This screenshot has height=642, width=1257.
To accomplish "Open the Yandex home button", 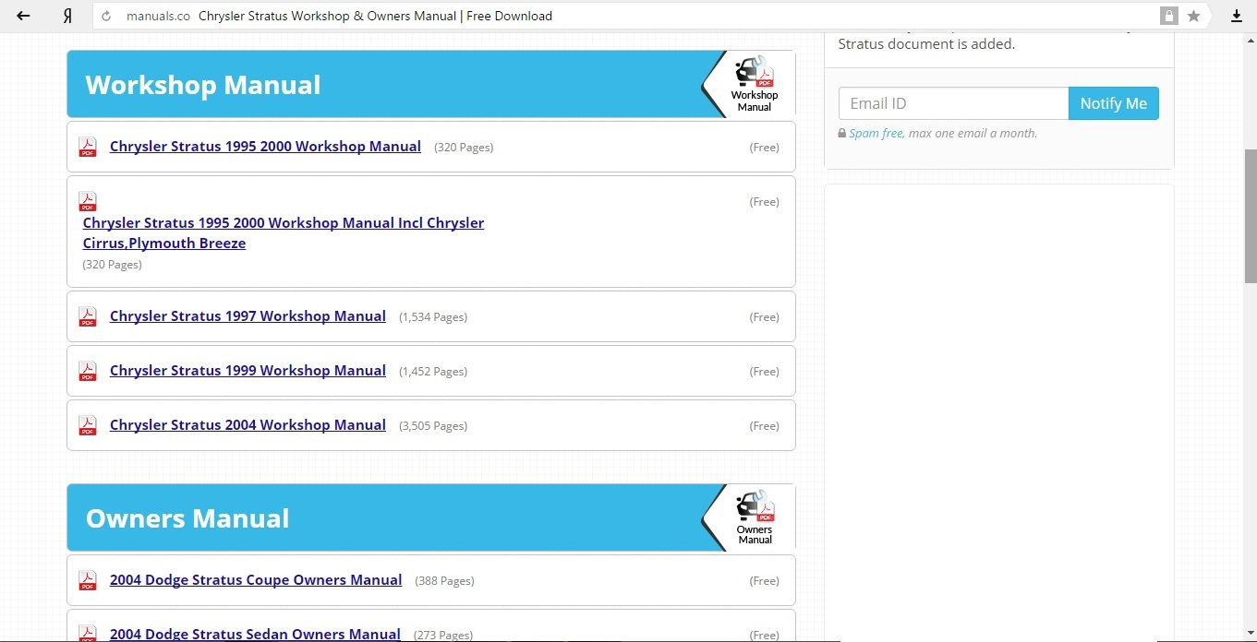I will pyautogui.click(x=67, y=16).
